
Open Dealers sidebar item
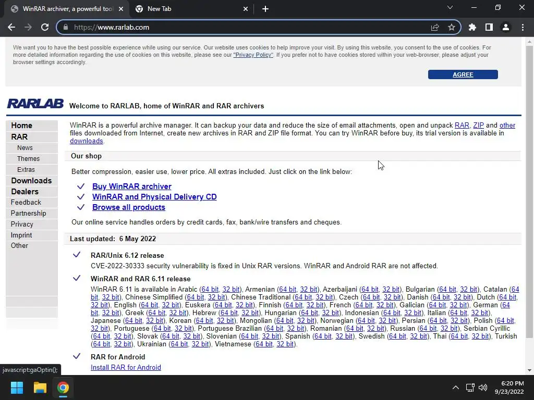(x=25, y=192)
